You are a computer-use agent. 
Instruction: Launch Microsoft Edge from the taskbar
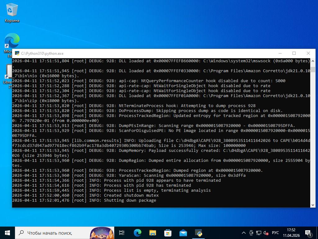[137, 233]
